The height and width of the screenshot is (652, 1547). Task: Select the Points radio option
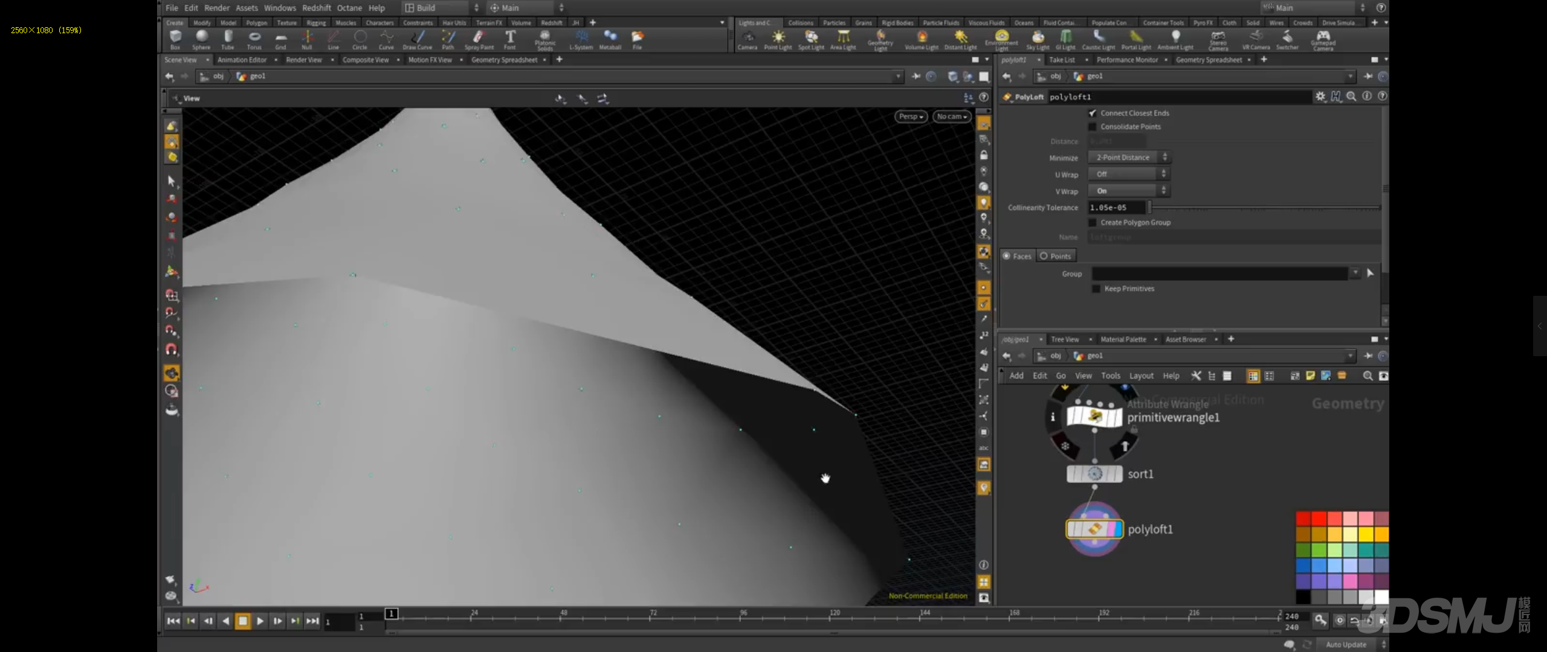pyautogui.click(x=1056, y=256)
